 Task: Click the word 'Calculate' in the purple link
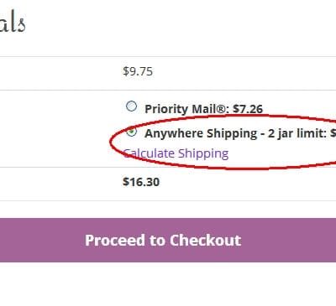point(149,153)
